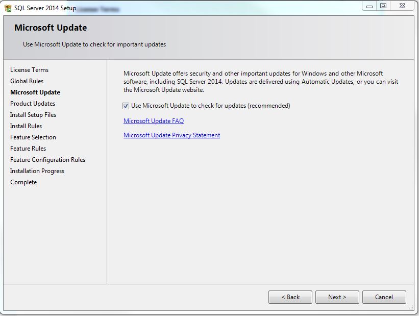Screen dimensions: 419x316
Task: Click the Microsoft Update description paragraph
Action: click(261, 82)
